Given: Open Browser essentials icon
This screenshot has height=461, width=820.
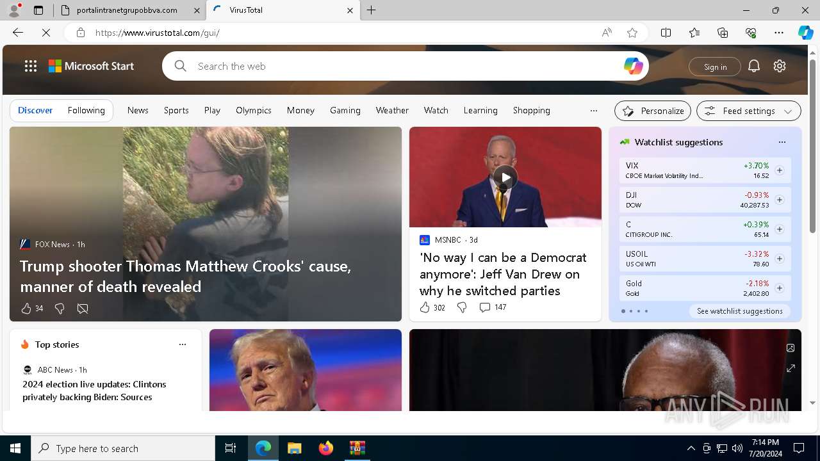Looking at the screenshot, I should (751, 33).
